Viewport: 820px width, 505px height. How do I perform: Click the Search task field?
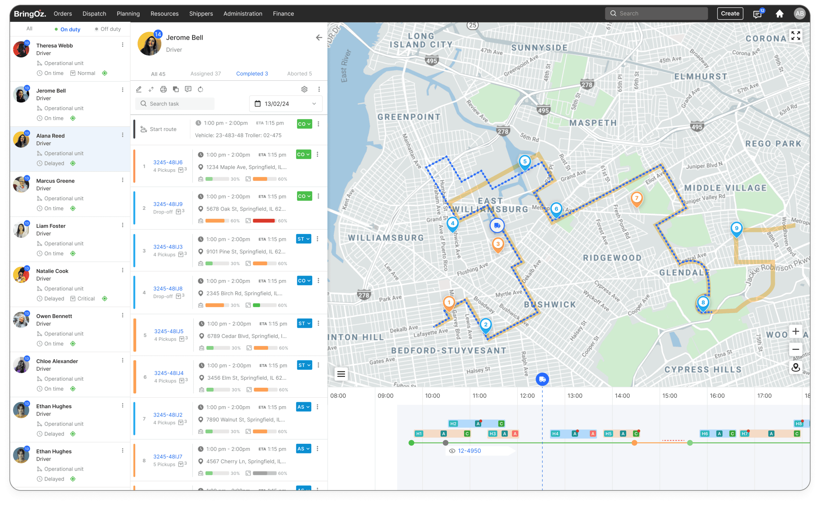pyautogui.click(x=175, y=104)
